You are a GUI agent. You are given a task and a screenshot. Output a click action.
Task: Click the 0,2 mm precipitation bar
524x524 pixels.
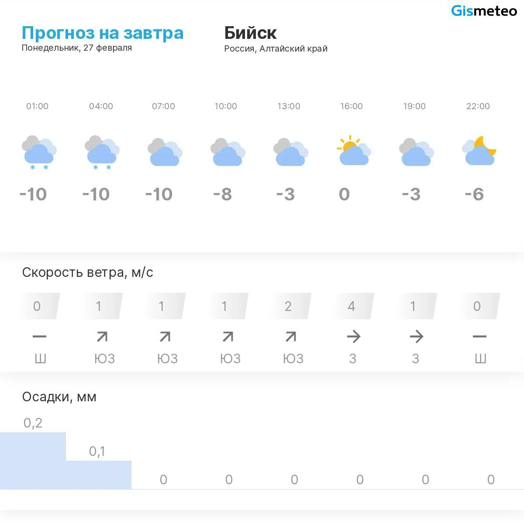pyautogui.click(x=33, y=461)
